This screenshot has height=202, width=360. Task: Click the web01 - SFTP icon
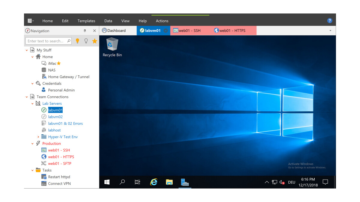[44, 163]
